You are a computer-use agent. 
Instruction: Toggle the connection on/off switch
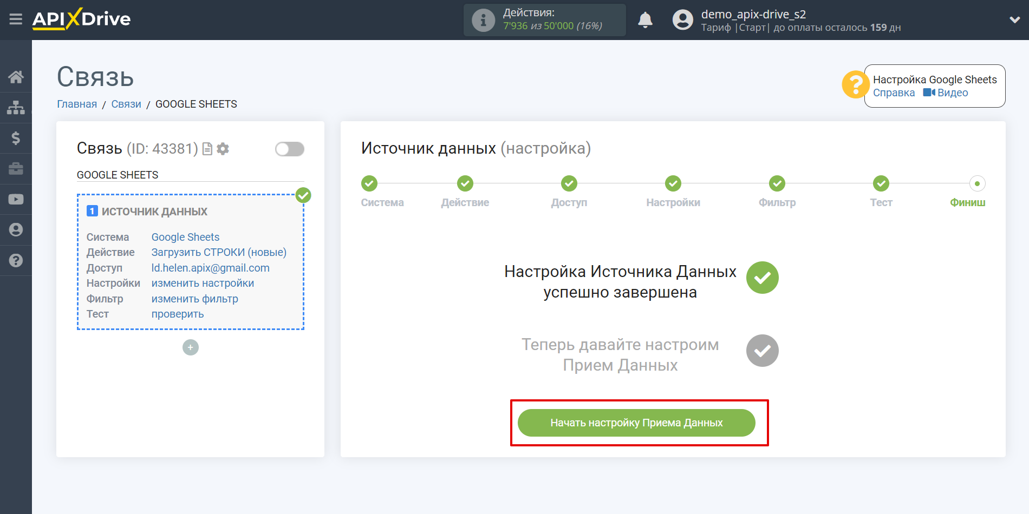click(x=290, y=149)
